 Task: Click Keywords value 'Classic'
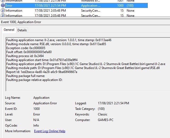103,114
